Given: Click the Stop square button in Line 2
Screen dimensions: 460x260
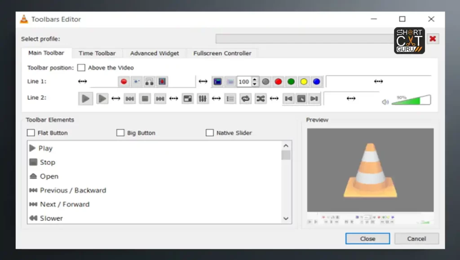Looking at the screenshot, I should tap(145, 99).
